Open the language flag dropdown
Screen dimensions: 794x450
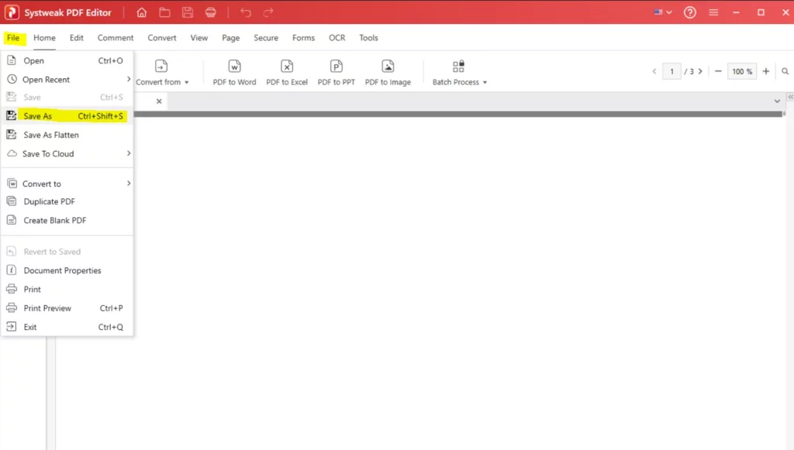[x=663, y=12]
